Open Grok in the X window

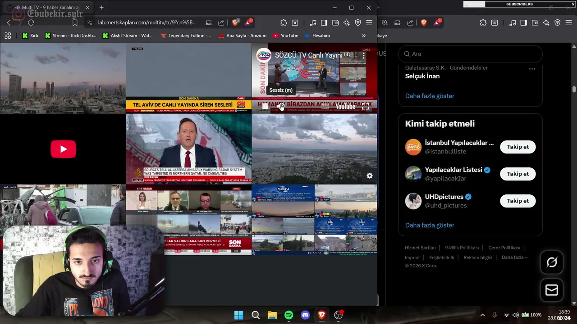pyautogui.click(x=552, y=262)
